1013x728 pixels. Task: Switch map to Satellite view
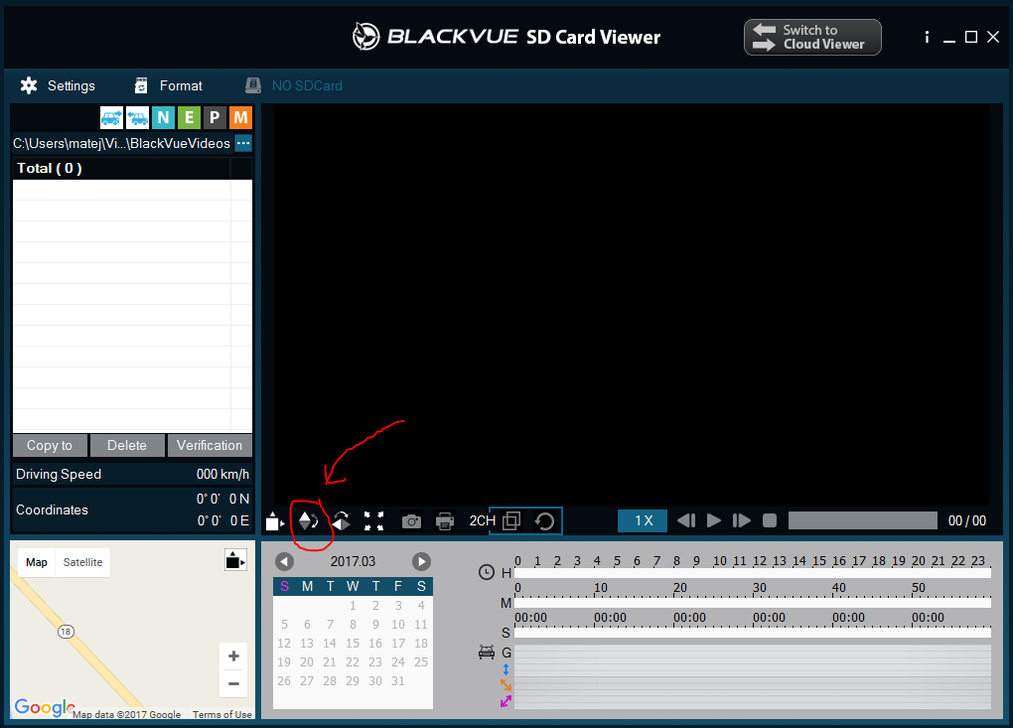(x=82, y=562)
